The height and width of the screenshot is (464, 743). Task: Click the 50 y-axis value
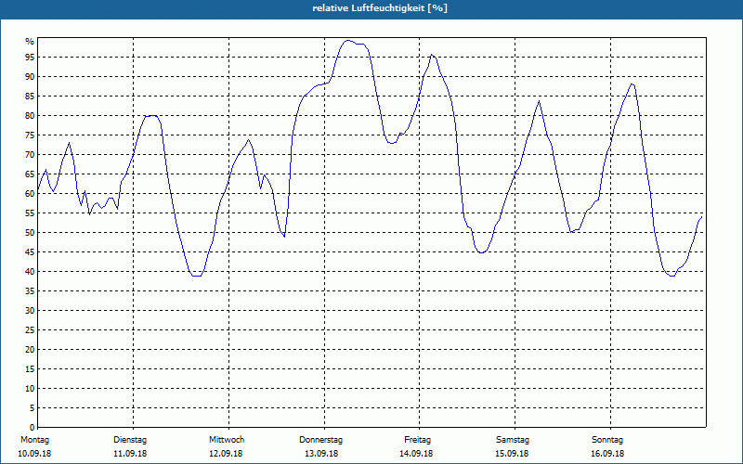(x=30, y=233)
